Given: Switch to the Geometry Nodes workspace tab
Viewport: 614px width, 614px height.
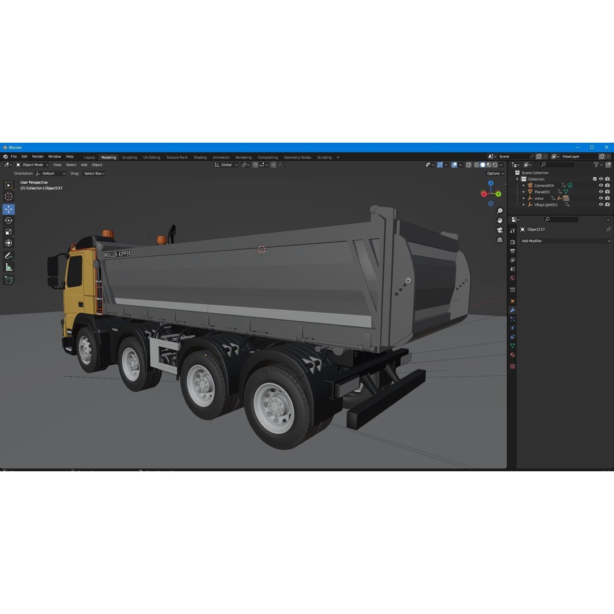Looking at the screenshot, I should point(297,157).
